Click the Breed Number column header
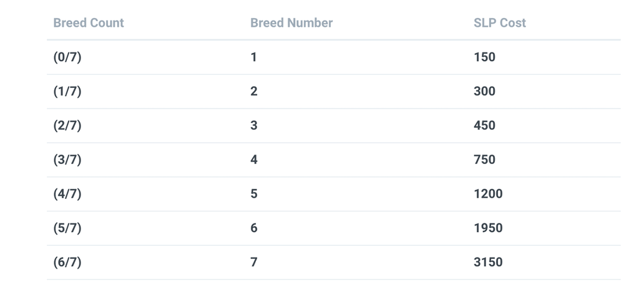This screenshot has width=639, height=295. tap(291, 23)
